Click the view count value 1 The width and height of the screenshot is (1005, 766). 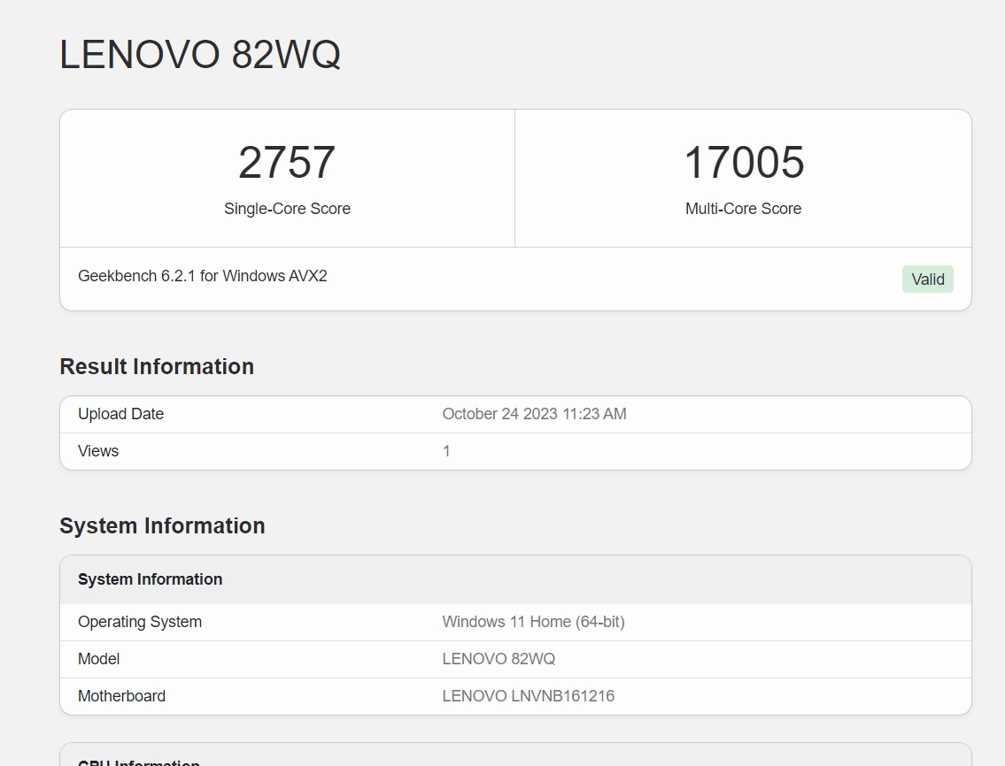pos(446,451)
